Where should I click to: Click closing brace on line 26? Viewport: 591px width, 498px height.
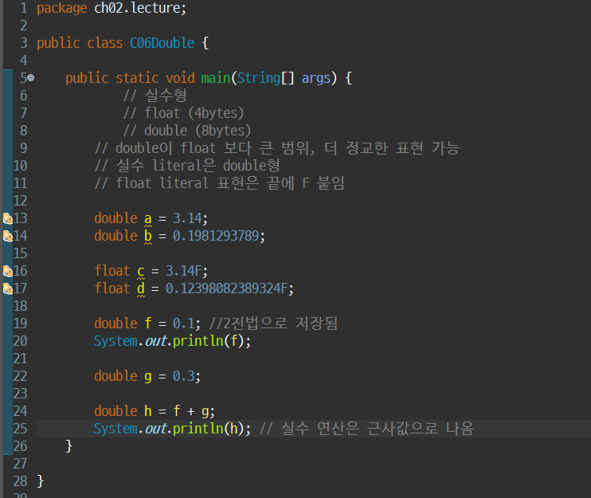coord(69,446)
